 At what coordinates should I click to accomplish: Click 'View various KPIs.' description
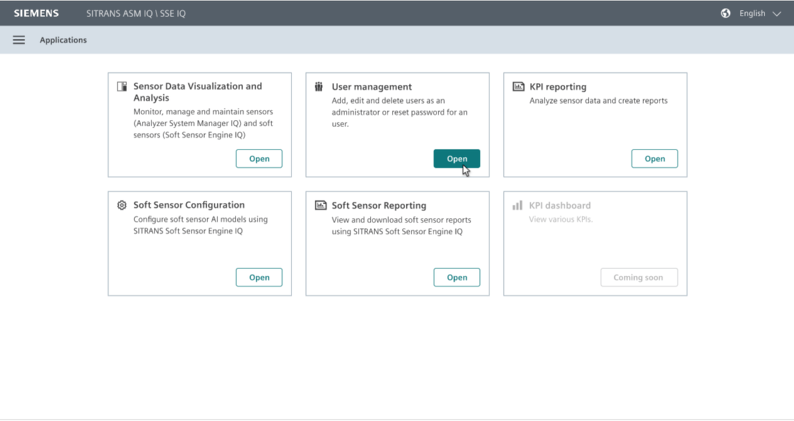[x=561, y=219]
